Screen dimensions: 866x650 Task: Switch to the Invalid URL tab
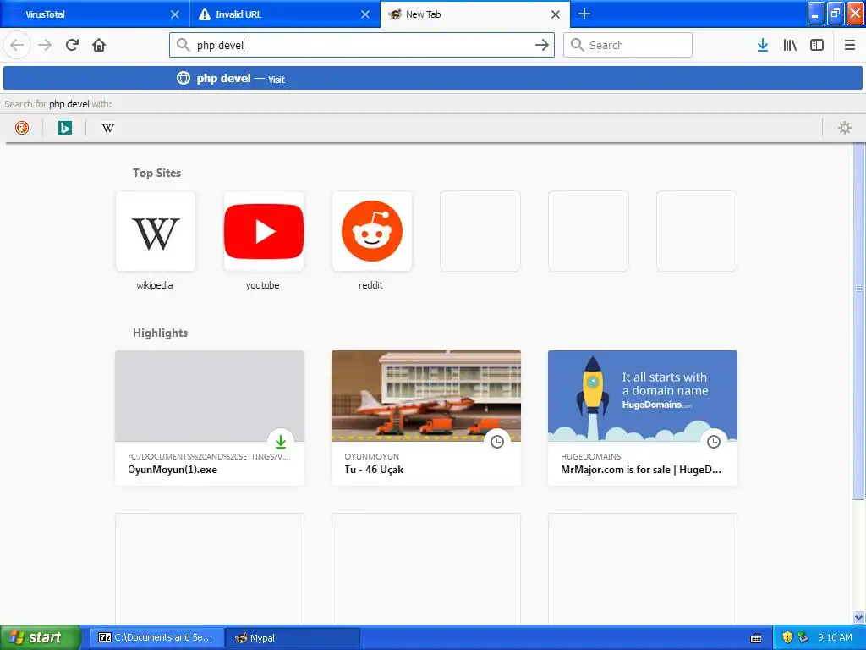pos(285,14)
